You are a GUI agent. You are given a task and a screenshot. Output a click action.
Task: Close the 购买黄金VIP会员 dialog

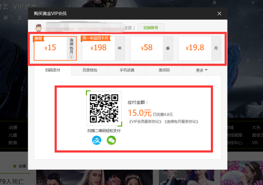click(x=219, y=14)
